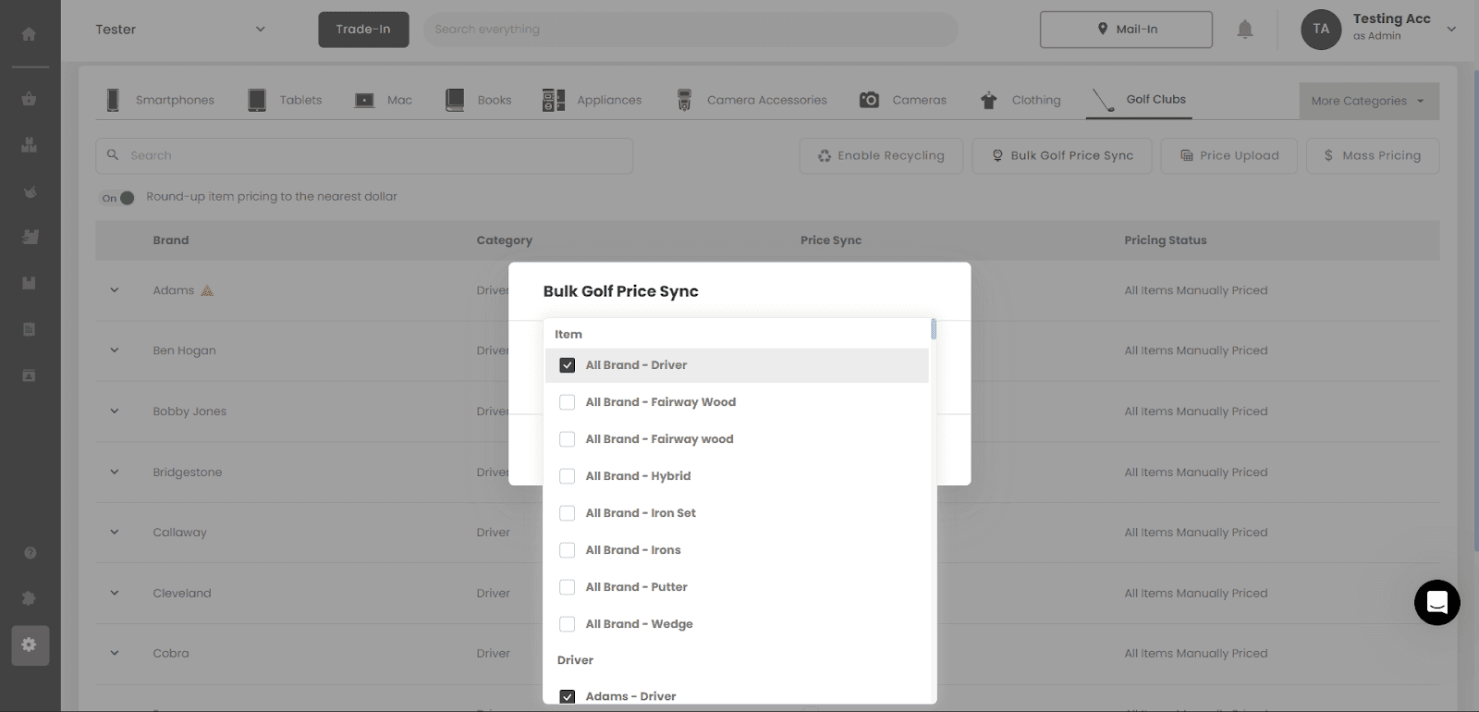Open the notifications bell

(1245, 30)
